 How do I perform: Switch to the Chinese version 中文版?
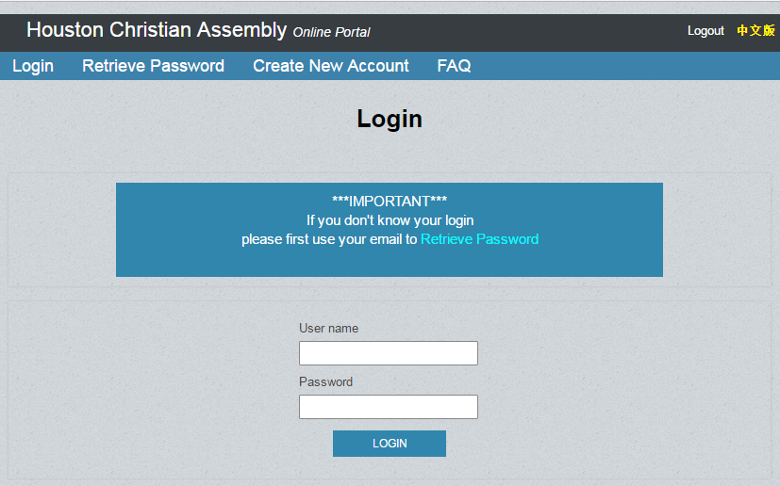[x=755, y=31]
